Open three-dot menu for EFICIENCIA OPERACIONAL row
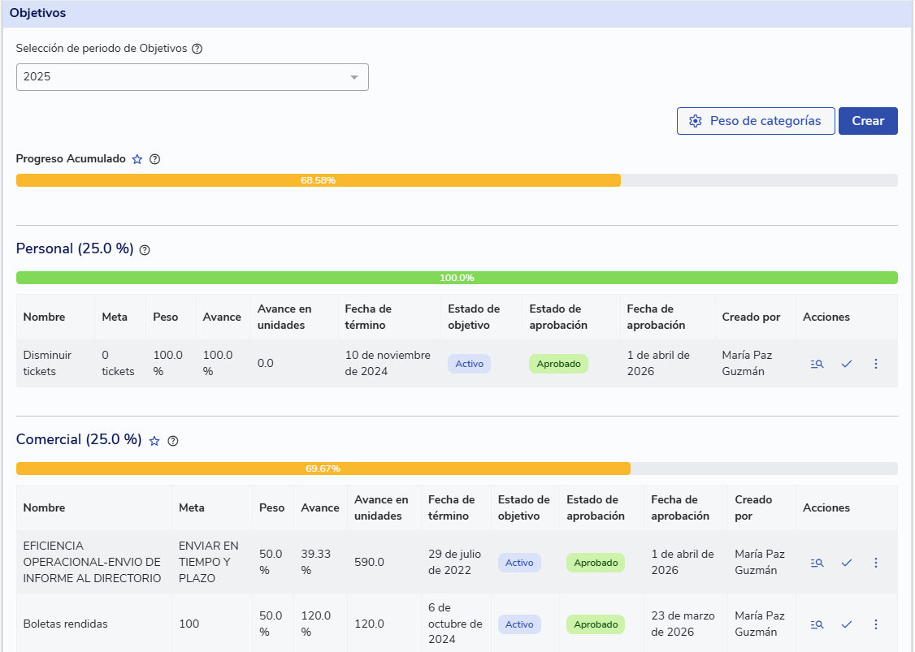 876,563
